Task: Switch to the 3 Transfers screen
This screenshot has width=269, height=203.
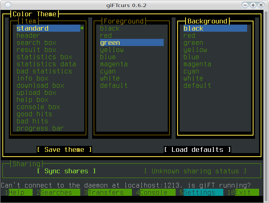Action: tap(108, 192)
